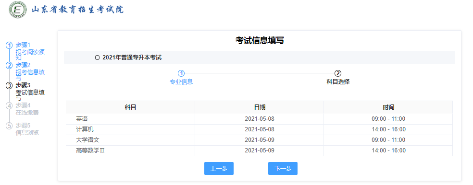Click the 专业信息 step 1 circle
This screenshot has height=185, width=473.
(181, 73)
